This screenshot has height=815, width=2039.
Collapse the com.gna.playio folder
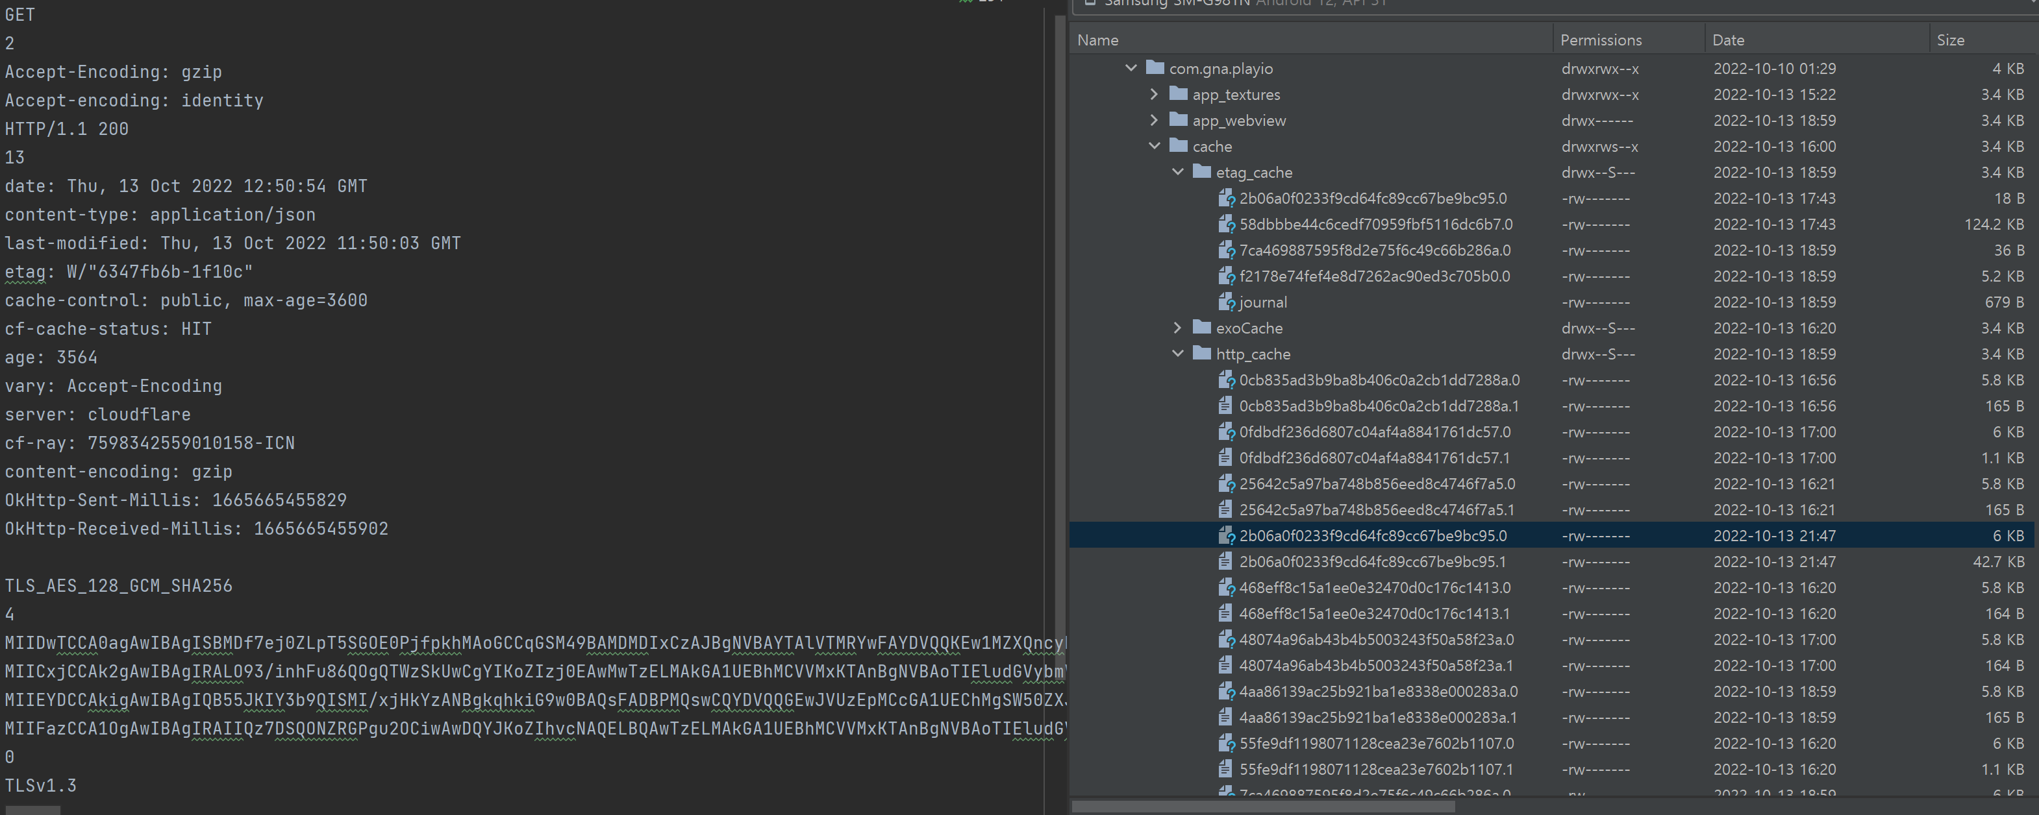point(1131,68)
